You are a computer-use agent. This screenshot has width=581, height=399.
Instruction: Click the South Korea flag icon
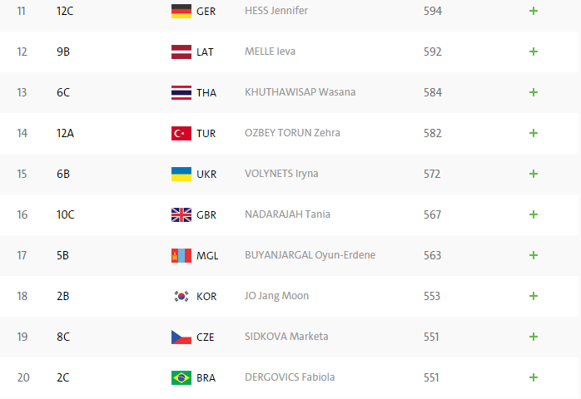(x=181, y=296)
